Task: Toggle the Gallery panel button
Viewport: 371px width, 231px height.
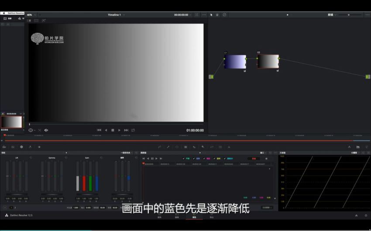Action: click(7, 18)
